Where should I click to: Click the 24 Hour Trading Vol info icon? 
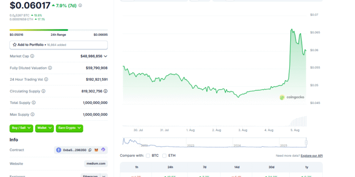click(x=46, y=79)
